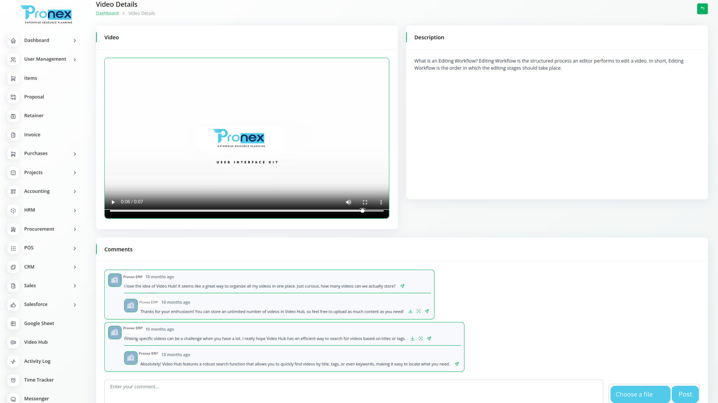718x403 pixels.
Task: Play the video
Action: (113, 202)
